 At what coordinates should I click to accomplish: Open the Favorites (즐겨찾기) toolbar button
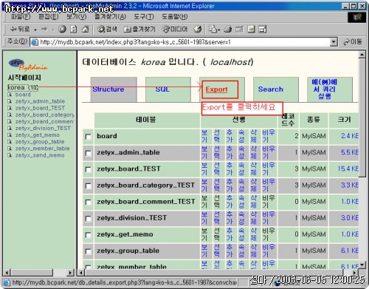[139, 30]
